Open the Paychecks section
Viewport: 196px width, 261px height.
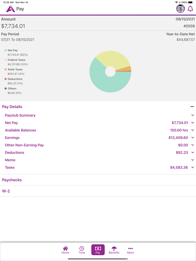(98, 180)
